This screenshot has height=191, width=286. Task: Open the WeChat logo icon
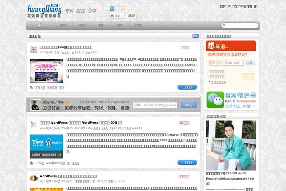coord(215,100)
